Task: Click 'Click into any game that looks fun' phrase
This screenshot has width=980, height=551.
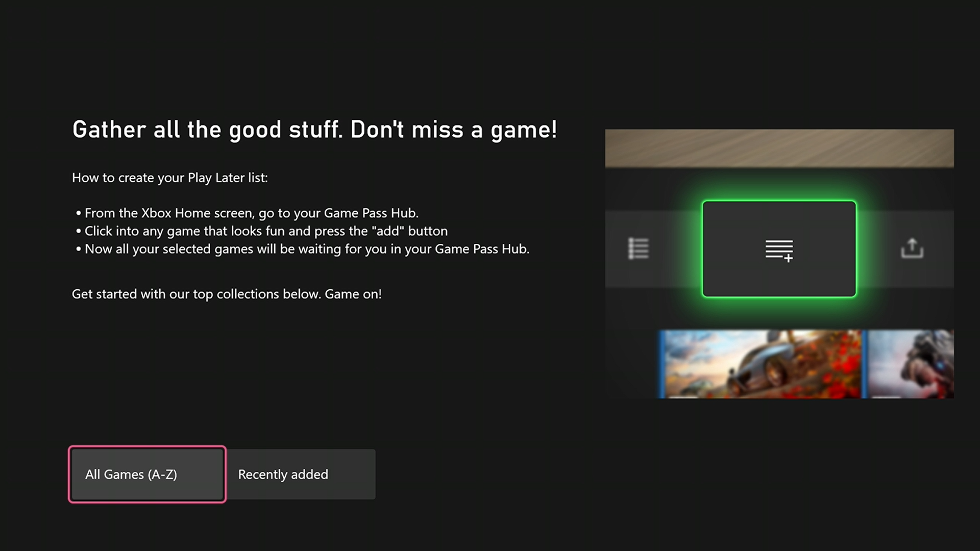Action: (x=185, y=231)
